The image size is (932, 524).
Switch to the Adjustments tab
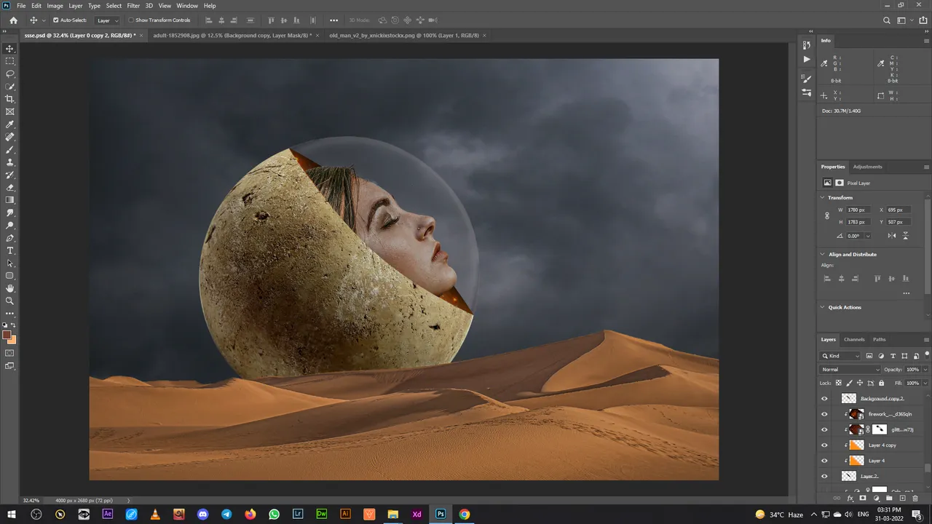(x=867, y=167)
